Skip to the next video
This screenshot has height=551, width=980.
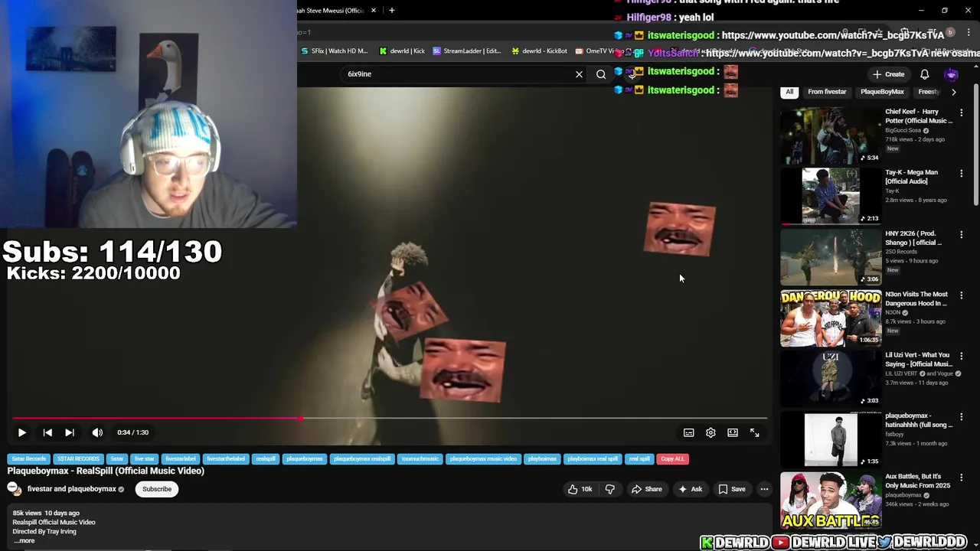(70, 432)
